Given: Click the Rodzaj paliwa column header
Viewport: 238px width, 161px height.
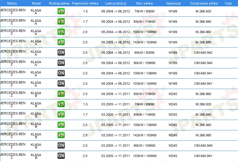Looking at the screenshot, I should (x=59, y=3).
